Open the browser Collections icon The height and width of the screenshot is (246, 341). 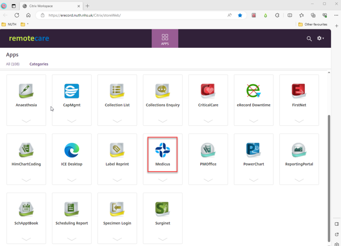click(313, 15)
